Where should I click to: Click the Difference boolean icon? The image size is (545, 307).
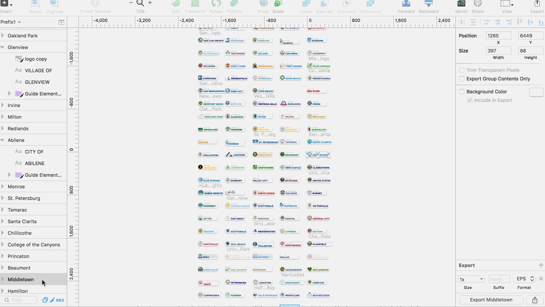pos(370,3)
